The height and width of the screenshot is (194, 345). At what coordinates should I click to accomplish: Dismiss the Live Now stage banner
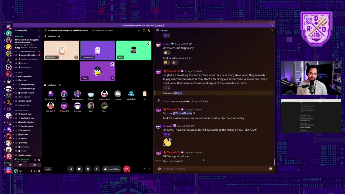[x=39, y=37]
